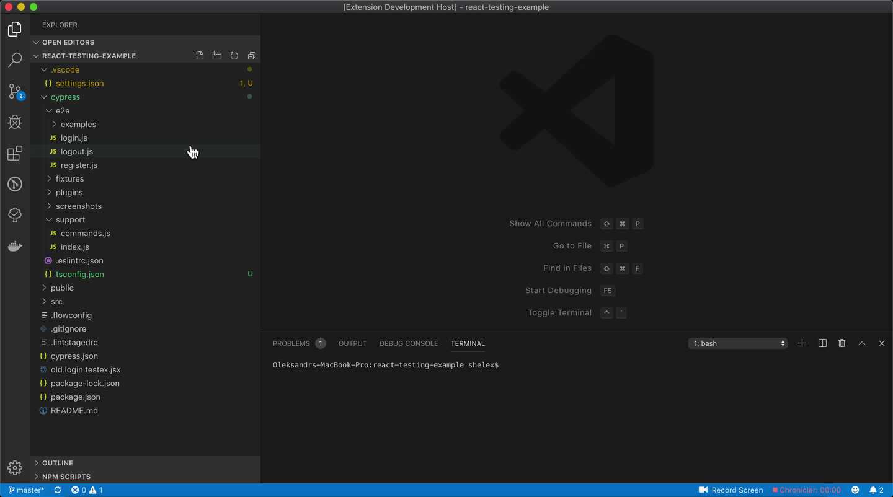
Task: Maximize the panel with up chevron
Action: (862, 343)
